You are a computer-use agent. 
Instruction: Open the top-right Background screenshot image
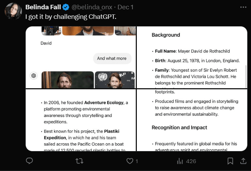pyautogui.click(x=192, y=57)
